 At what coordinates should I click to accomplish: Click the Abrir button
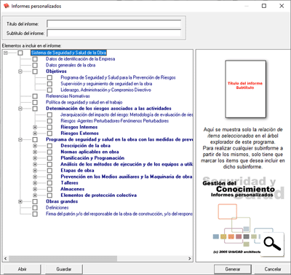(22, 269)
